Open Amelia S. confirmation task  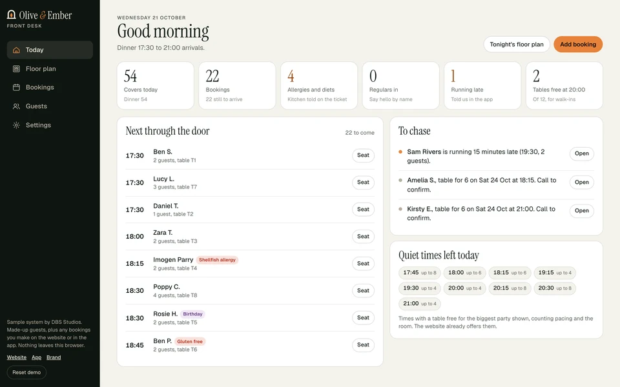[x=582, y=182]
